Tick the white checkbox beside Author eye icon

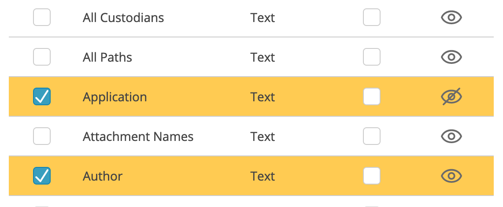coord(371,176)
